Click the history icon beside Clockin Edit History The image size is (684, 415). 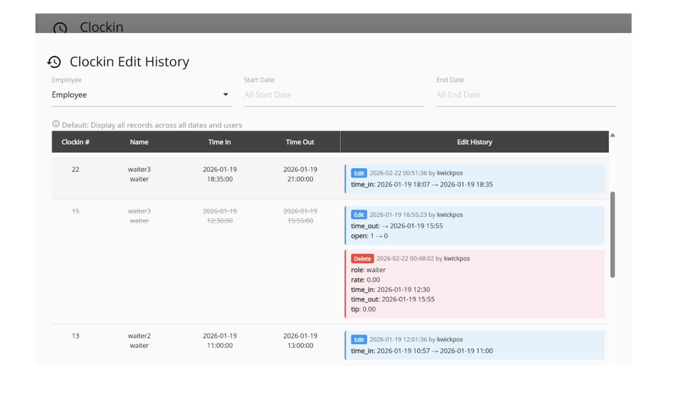(x=54, y=62)
